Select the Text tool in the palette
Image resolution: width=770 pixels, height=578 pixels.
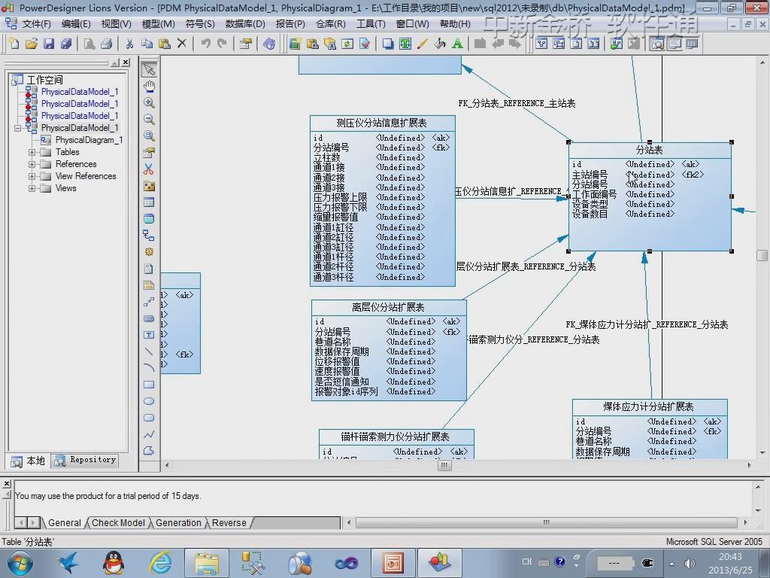pyautogui.click(x=149, y=335)
